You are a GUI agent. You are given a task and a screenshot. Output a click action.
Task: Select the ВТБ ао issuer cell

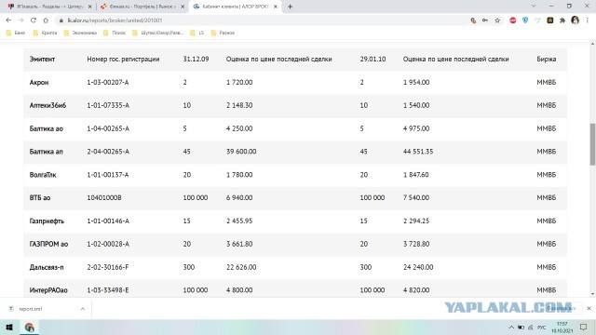tap(40, 197)
